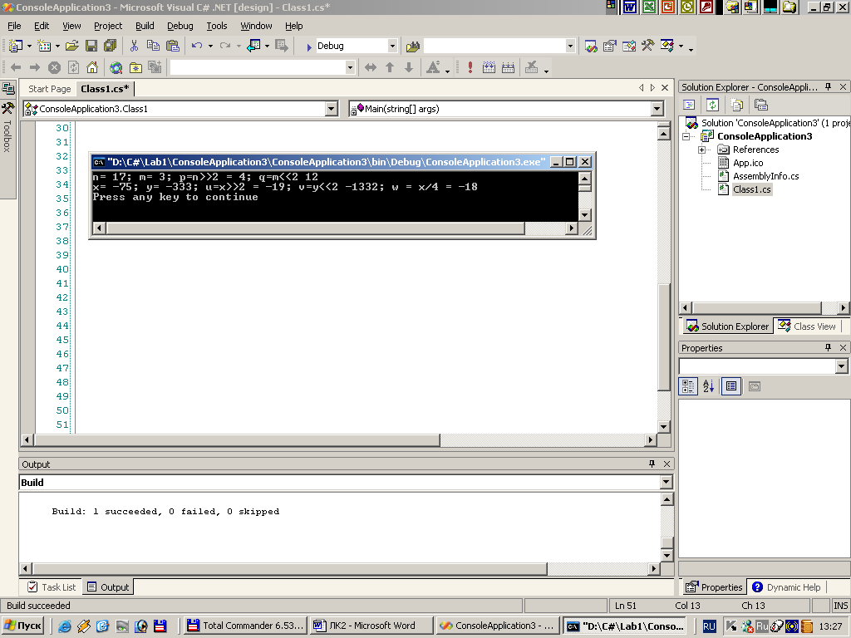Switch to the Class View tab
This screenshot has height=638, width=851.
click(808, 326)
